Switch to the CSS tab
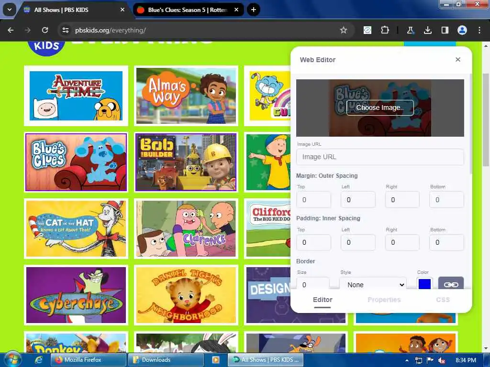The height and width of the screenshot is (367, 490). tap(443, 300)
